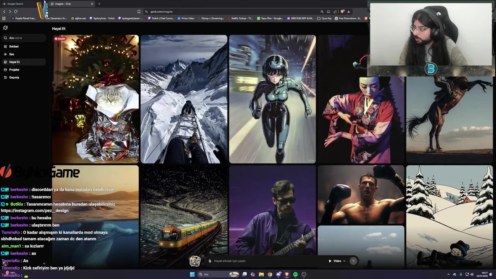This screenshot has height=279, width=496.
Task: Click the send arrow button in prompt bar
Action: pos(353,261)
